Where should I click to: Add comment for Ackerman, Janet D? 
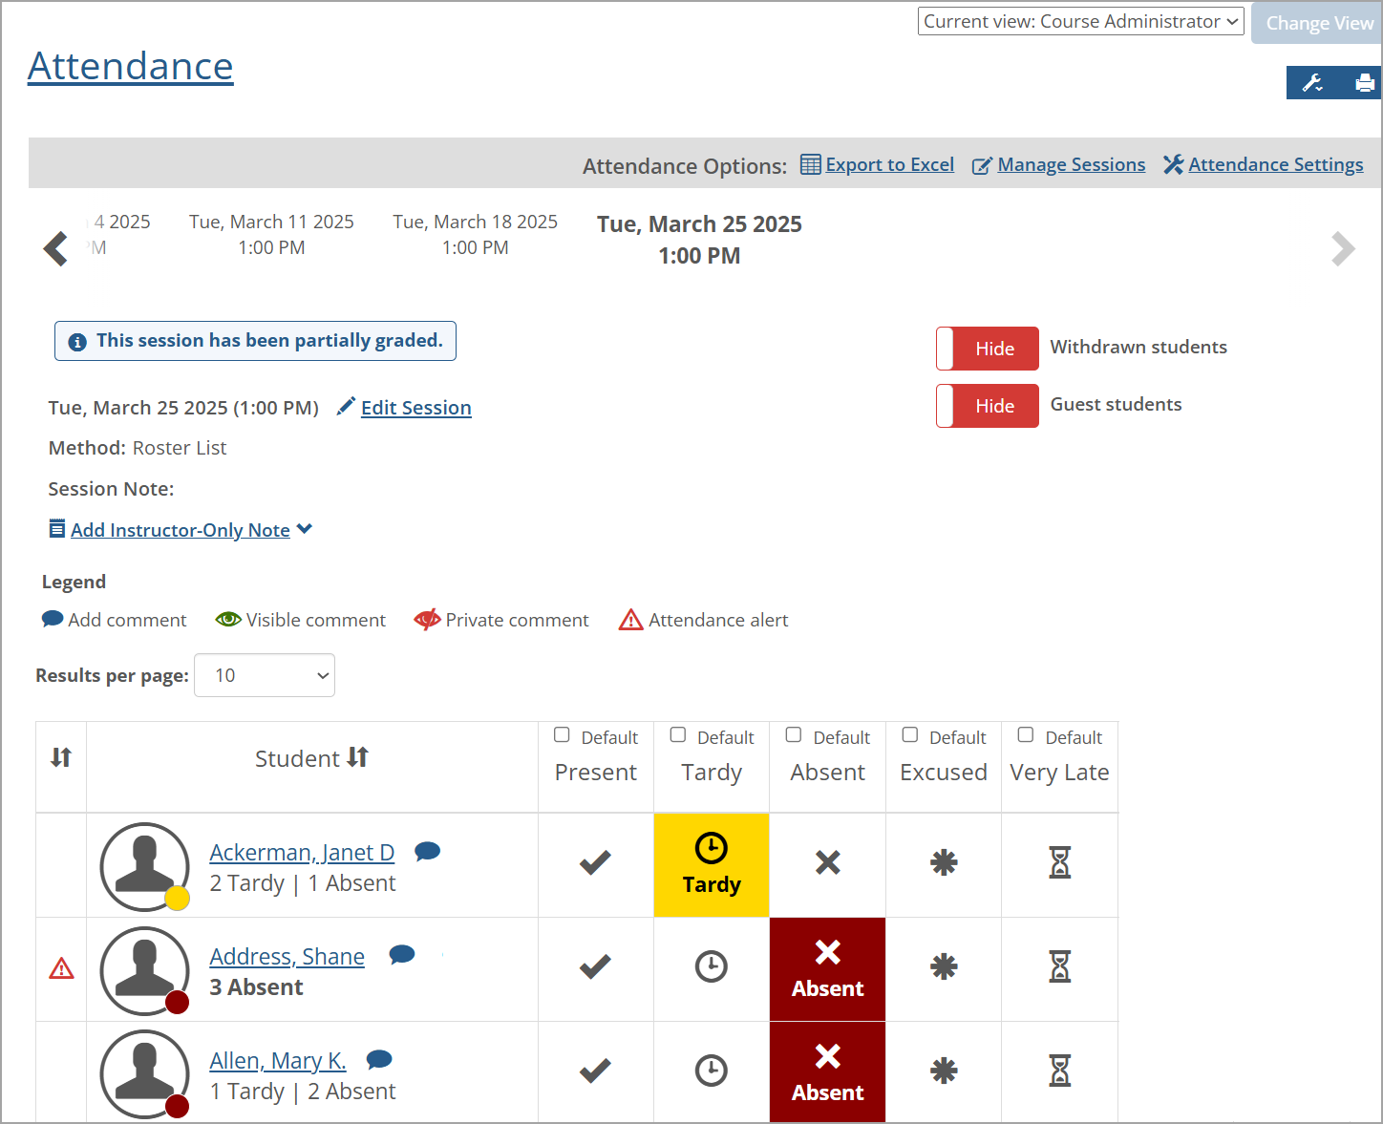[x=427, y=851]
